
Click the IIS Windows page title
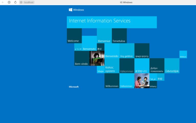pyautogui.click(x=126, y=2)
